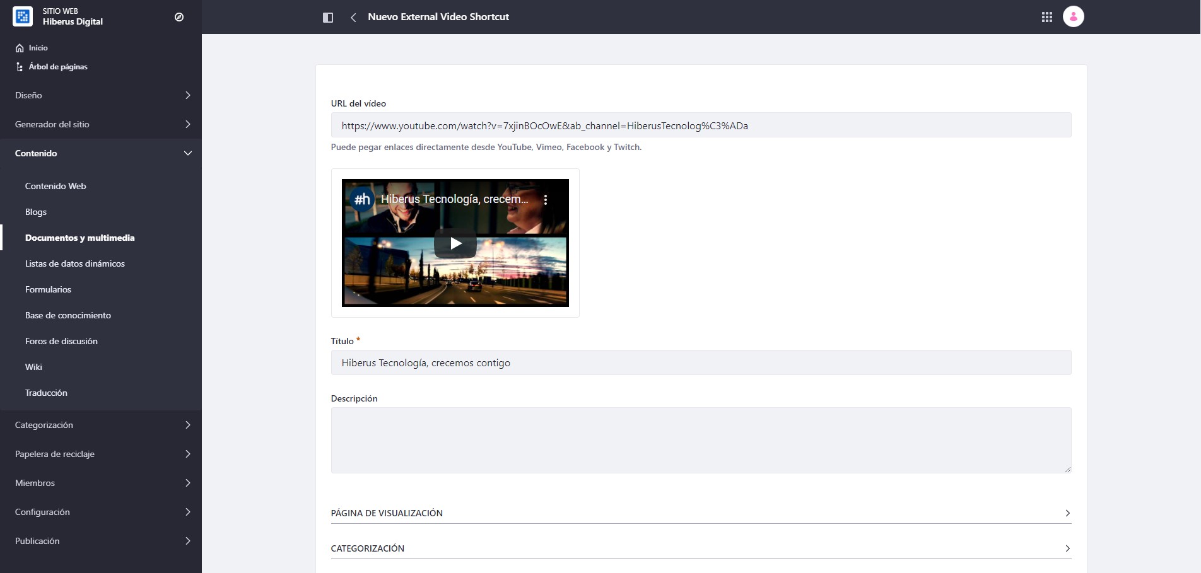Screen dimensions: 1201x573
Task: Open Árbol de páginas from the sidebar
Action: (58, 66)
